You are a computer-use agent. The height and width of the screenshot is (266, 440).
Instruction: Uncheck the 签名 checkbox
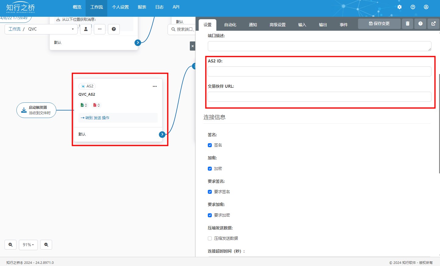[x=210, y=145]
